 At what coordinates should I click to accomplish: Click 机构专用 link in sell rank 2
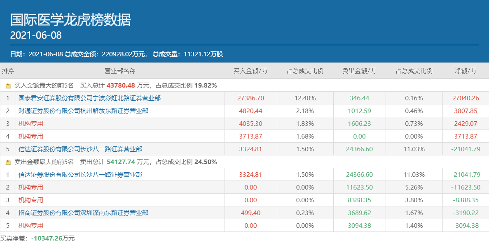(x=31, y=187)
